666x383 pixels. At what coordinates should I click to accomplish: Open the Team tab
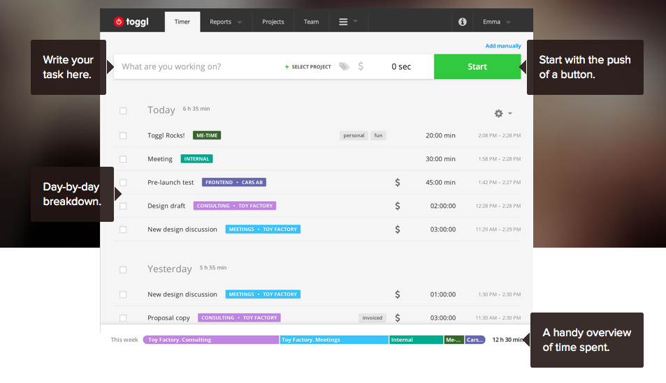coord(312,22)
